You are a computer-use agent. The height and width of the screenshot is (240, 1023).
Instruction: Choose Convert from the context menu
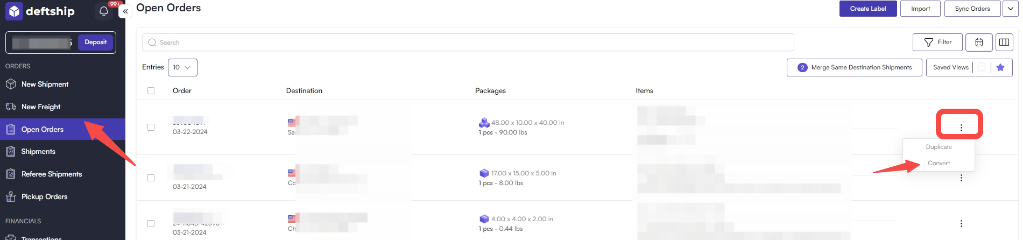point(939,163)
